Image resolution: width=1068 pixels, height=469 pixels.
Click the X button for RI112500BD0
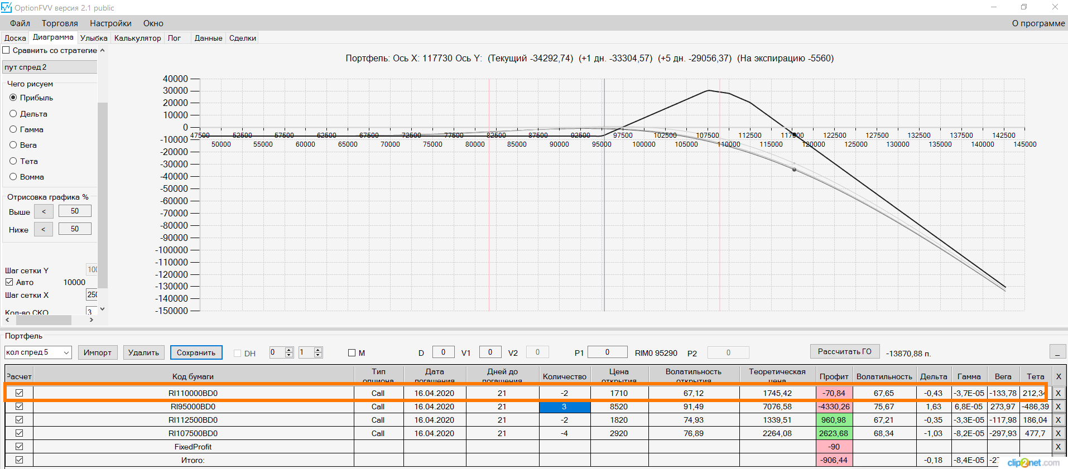pyautogui.click(x=1058, y=420)
